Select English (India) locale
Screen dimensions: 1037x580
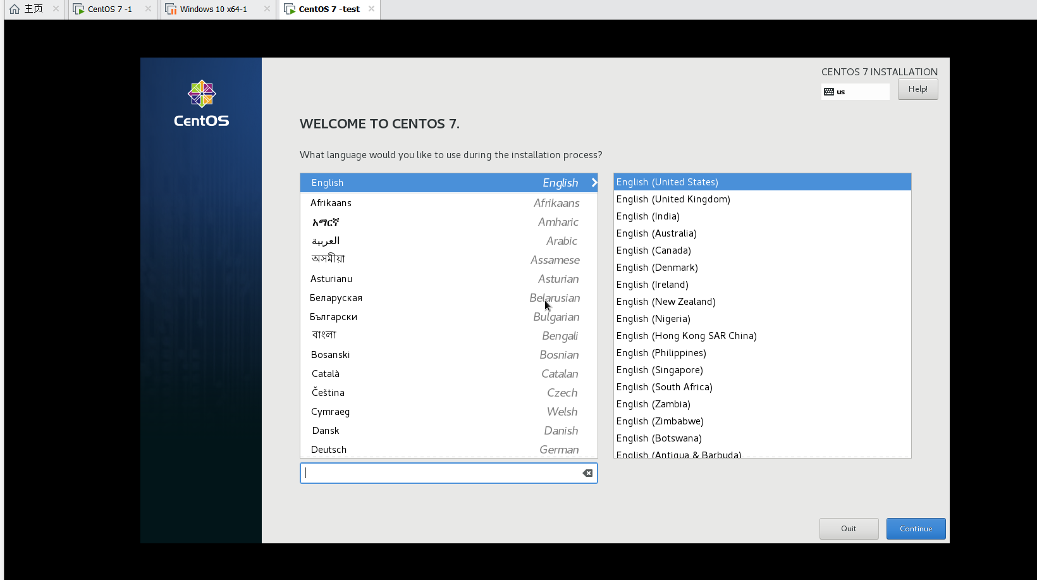[x=762, y=216]
